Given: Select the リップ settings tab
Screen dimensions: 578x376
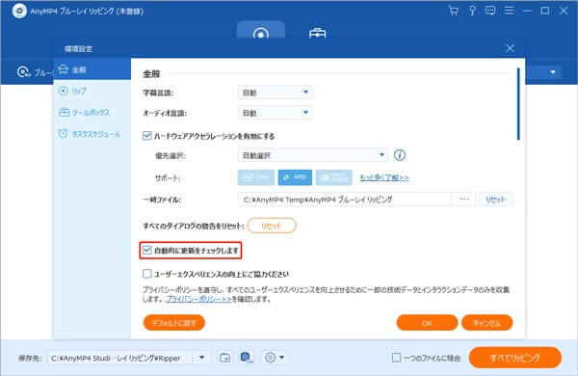Looking at the screenshot, I should click(92, 91).
